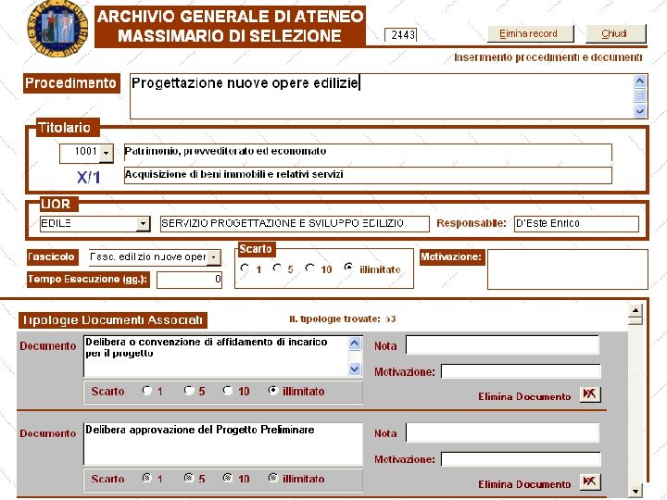
Task: Click N. tipologie trovate counter text
Action: click(x=343, y=319)
